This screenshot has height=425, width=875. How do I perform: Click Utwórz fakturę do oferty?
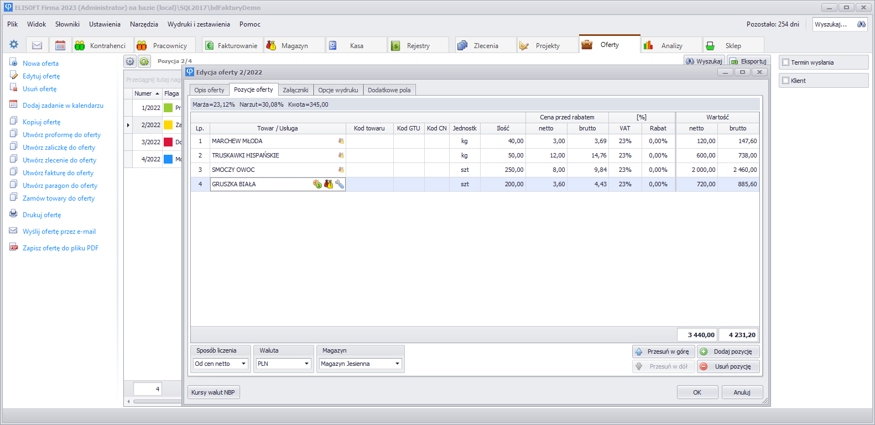[58, 173]
